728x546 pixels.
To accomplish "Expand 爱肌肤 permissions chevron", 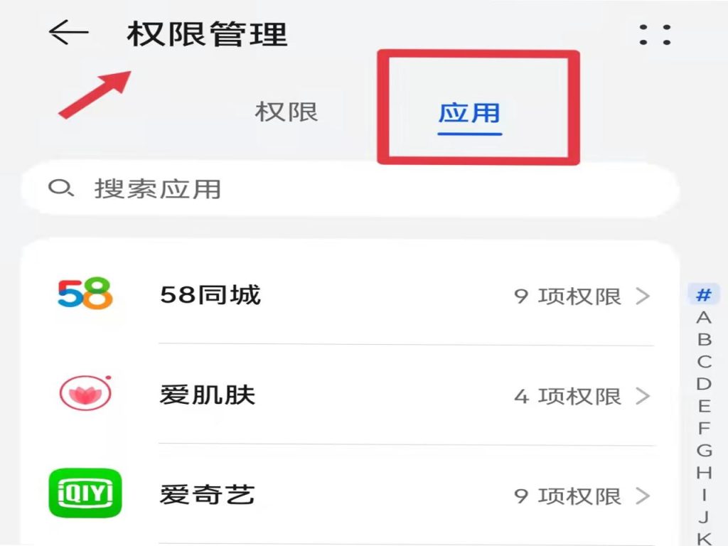I will pos(643,396).
